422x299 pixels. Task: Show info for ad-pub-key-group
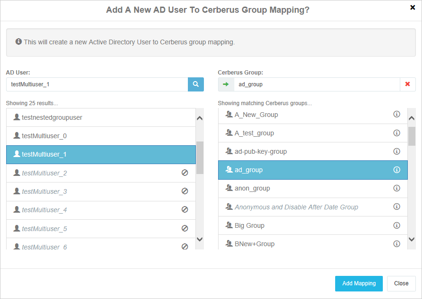click(x=397, y=151)
